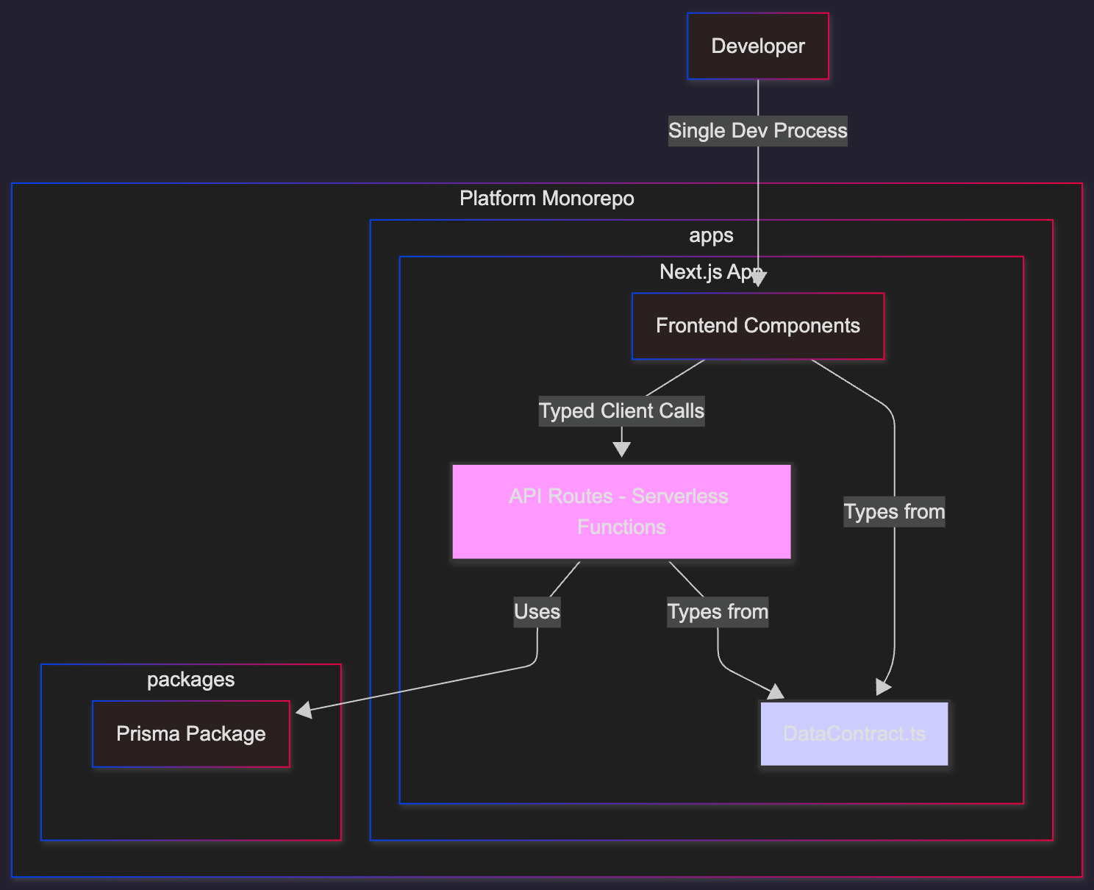The height and width of the screenshot is (890, 1094).
Task: Click the arrowhead at DataContract.ts top-right
Action: 883,688
